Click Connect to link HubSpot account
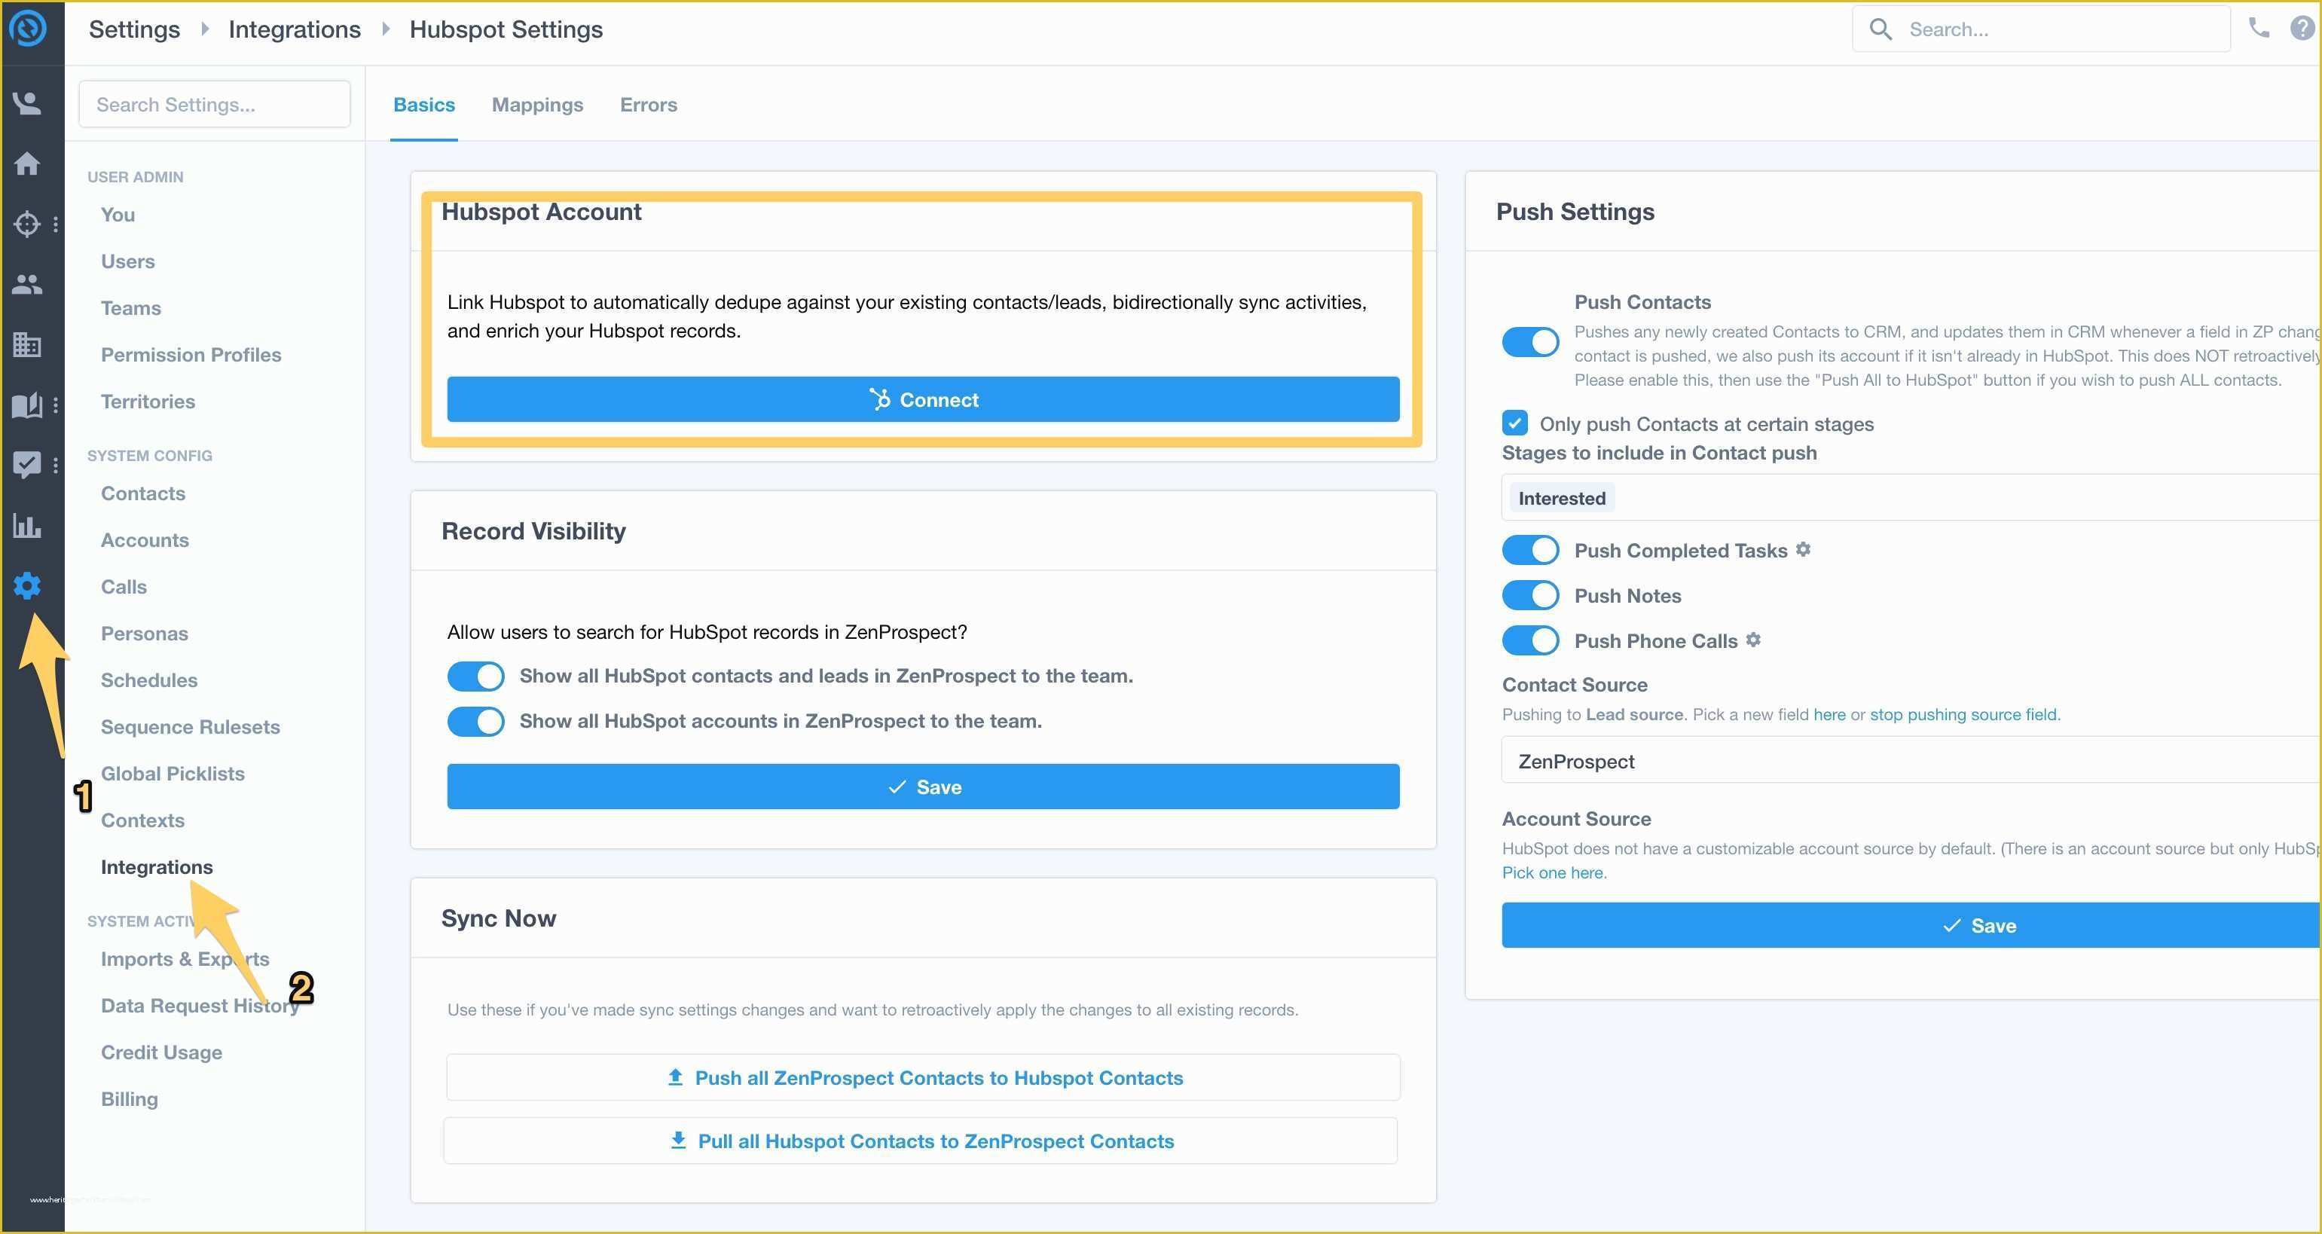Image resolution: width=2322 pixels, height=1234 pixels. 924,399
